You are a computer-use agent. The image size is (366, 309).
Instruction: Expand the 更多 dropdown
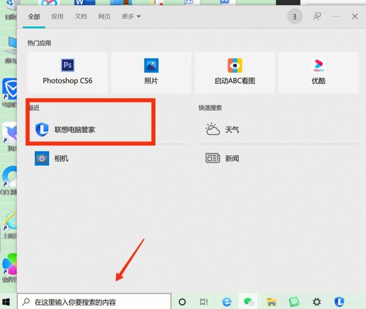click(x=131, y=17)
